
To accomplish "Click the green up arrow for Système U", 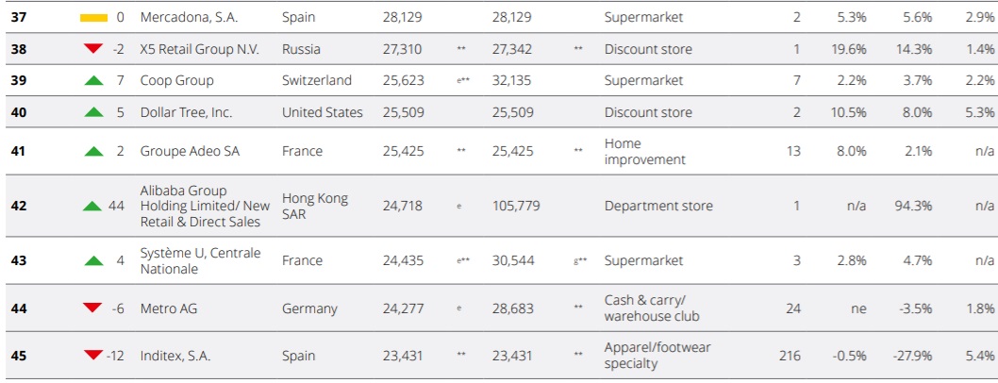I will pyautogui.click(x=93, y=261).
